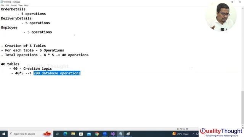Open the View menu
244x137 pixels.
click(20, 5)
